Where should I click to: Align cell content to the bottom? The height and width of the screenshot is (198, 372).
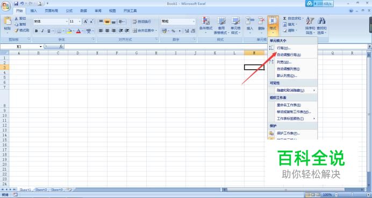pos(113,21)
